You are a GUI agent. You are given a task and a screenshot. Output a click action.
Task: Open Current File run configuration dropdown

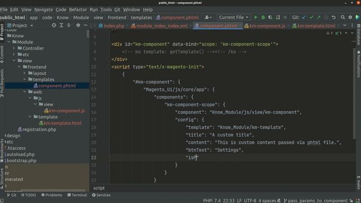tap(234, 17)
